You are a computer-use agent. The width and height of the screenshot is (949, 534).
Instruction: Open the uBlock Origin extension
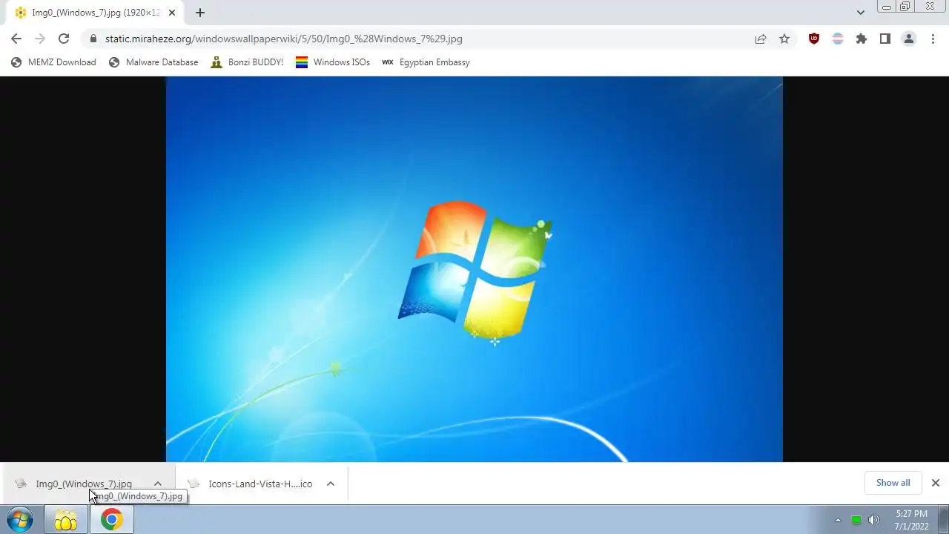tap(814, 39)
